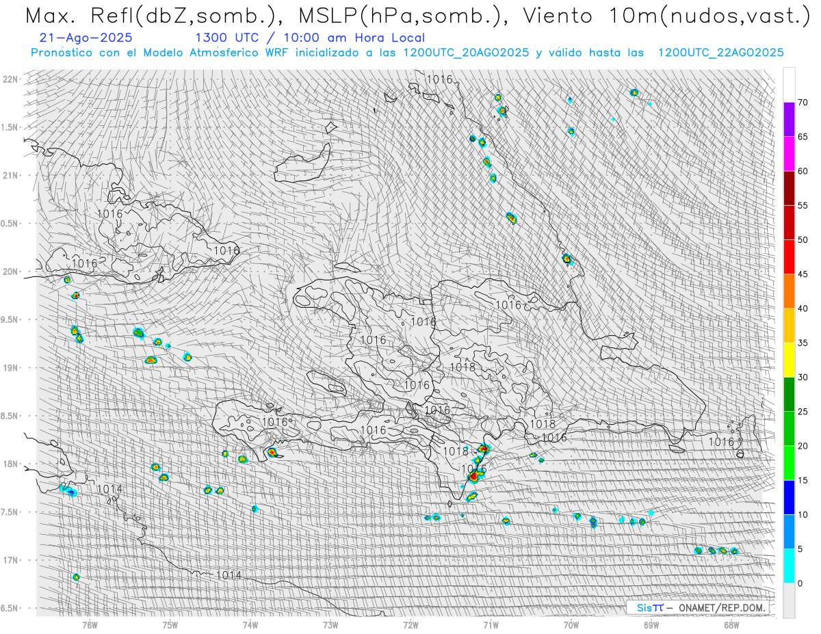This screenshot has height=634, width=821.
Task: Click the '1300 UTC / 10:00 am Hora Local' text
Action: [x=310, y=38]
